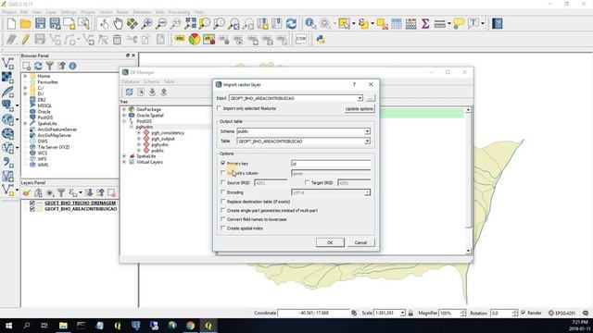This screenshot has height=333, width=593.
Task: Check Replace destination table option
Action: [x=222, y=202]
